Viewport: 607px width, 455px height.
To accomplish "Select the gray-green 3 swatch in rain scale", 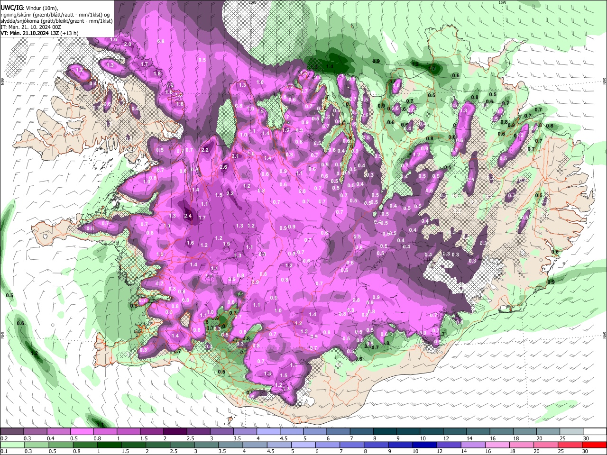I will click(x=206, y=445).
